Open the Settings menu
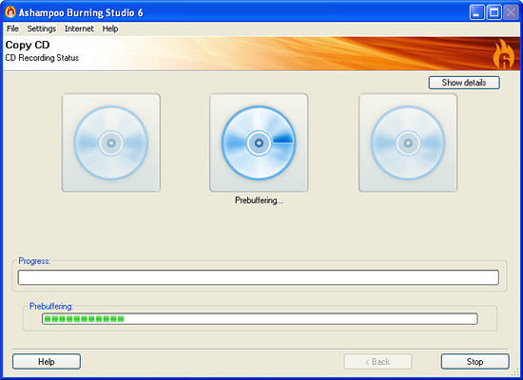The image size is (523, 380). [42, 28]
